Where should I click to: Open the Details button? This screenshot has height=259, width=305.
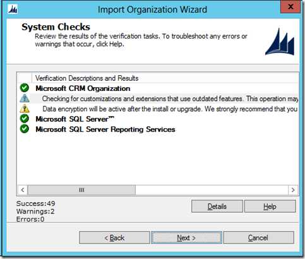pos(217,207)
